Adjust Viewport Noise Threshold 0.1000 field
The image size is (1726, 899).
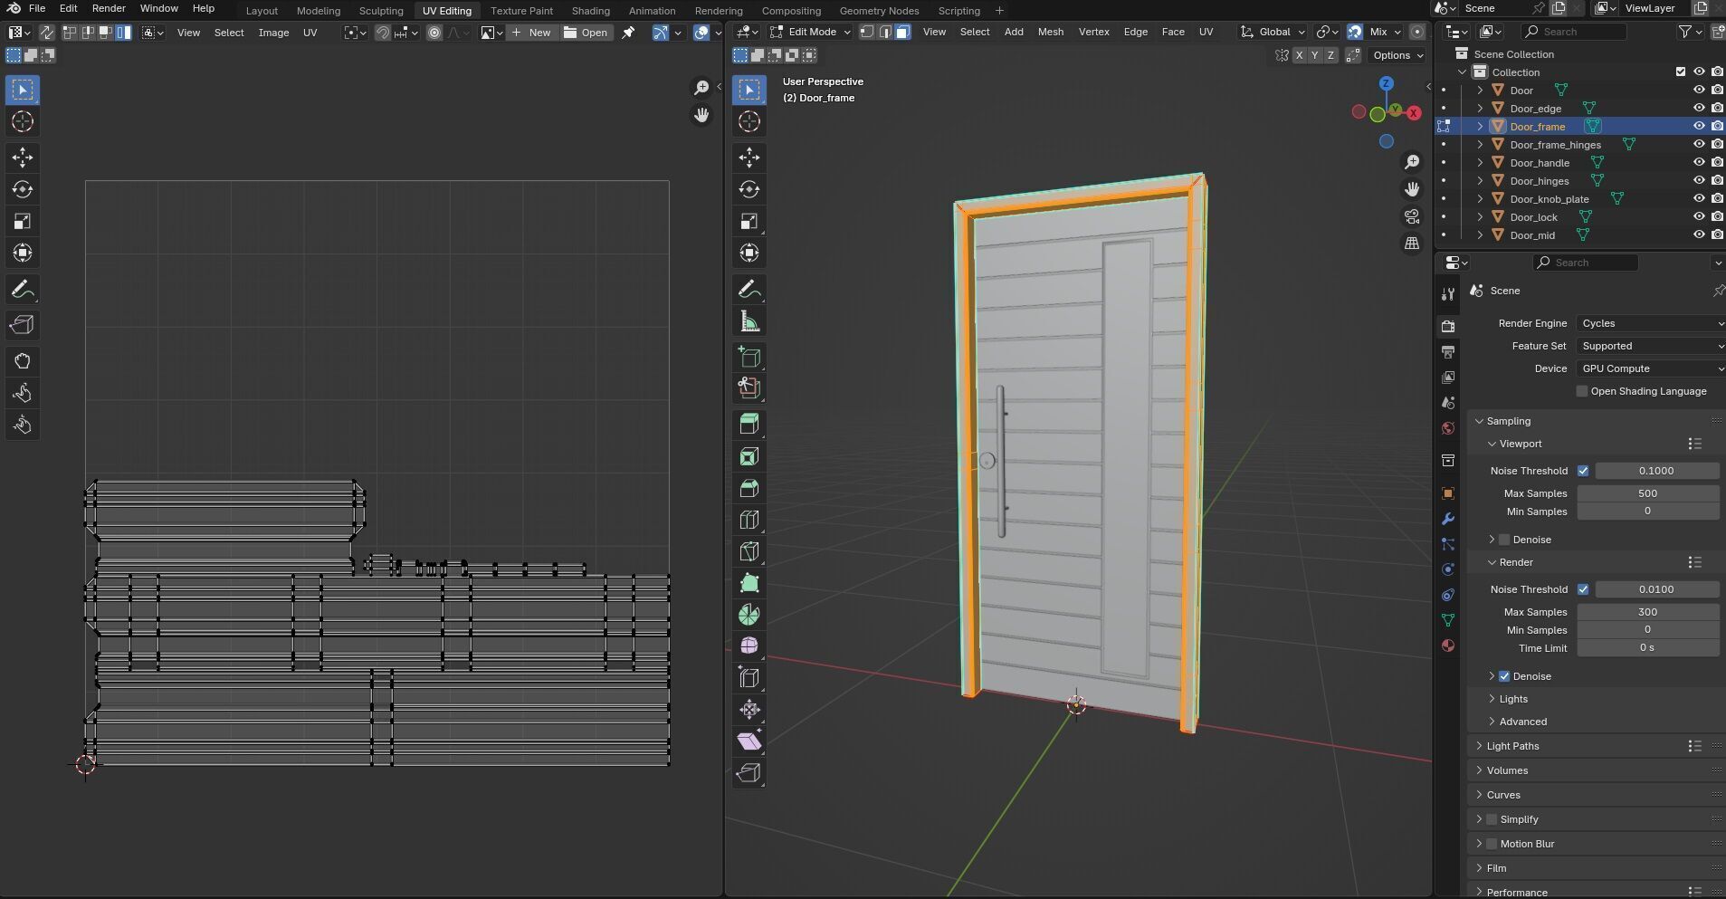pos(1656,471)
